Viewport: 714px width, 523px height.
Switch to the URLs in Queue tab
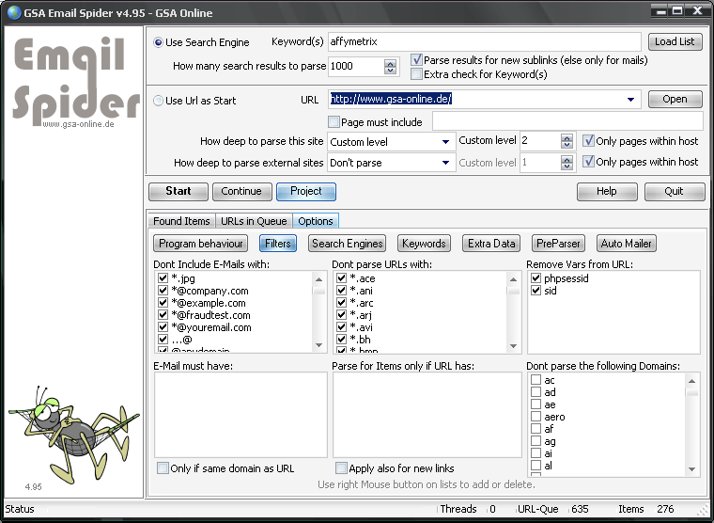(x=254, y=221)
